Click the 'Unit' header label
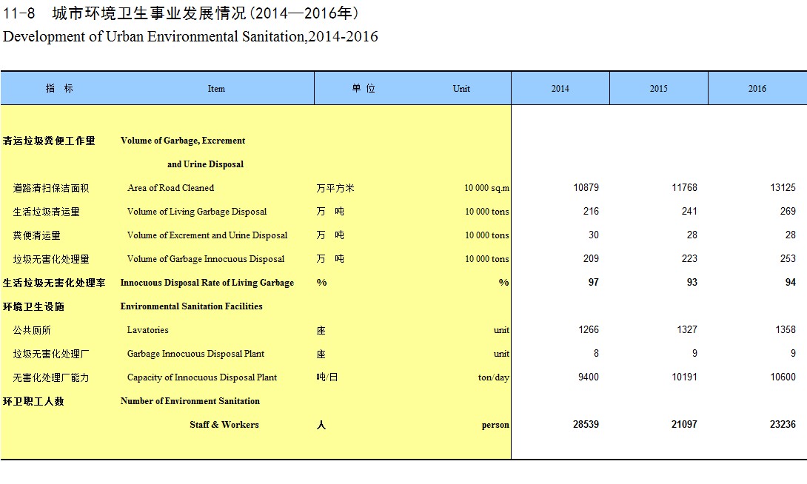 461,89
